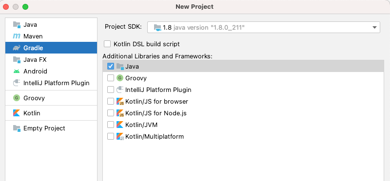Enable Kotlin DSL build script checkbox

pyautogui.click(x=107, y=44)
